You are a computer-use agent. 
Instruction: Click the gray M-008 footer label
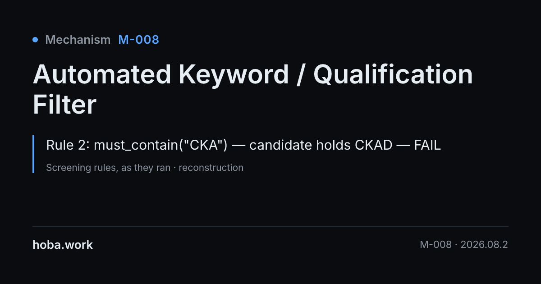pyautogui.click(x=436, y=245)
